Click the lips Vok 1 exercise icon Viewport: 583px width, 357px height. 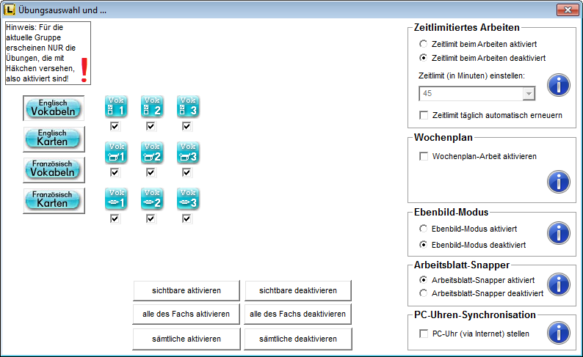click(115, 199)
